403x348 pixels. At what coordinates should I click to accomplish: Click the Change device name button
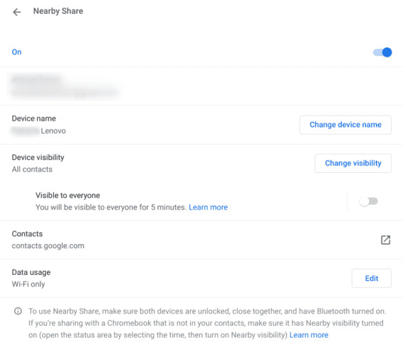click(345, 125)
